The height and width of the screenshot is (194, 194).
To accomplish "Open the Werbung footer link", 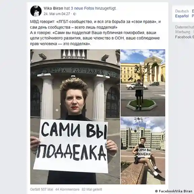I will click(x=183, y=32).
